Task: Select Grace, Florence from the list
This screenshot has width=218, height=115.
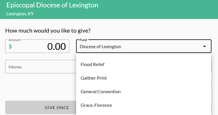Action: [x=96, y=105]
